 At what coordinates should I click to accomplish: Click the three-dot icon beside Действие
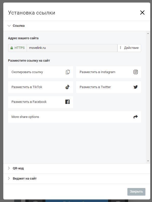tap(121, 48)
